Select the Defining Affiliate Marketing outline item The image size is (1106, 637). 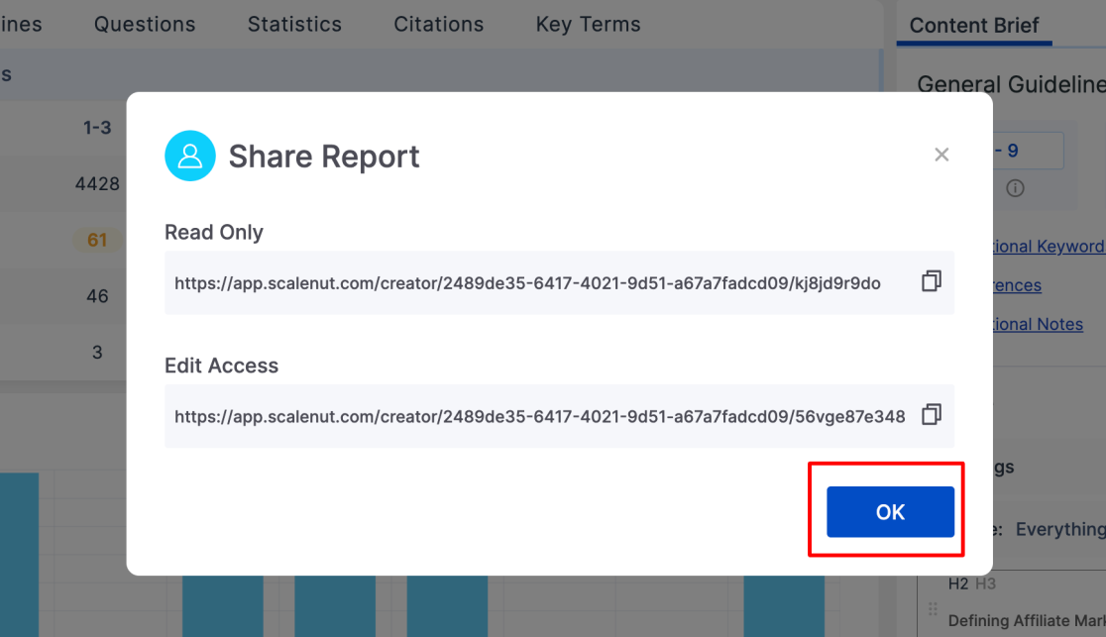coord(1026,620)
